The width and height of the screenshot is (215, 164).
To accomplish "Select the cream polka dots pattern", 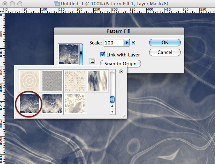I will pos(75,81).
